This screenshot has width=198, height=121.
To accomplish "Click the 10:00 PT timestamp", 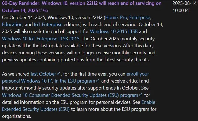I will 181,10.
